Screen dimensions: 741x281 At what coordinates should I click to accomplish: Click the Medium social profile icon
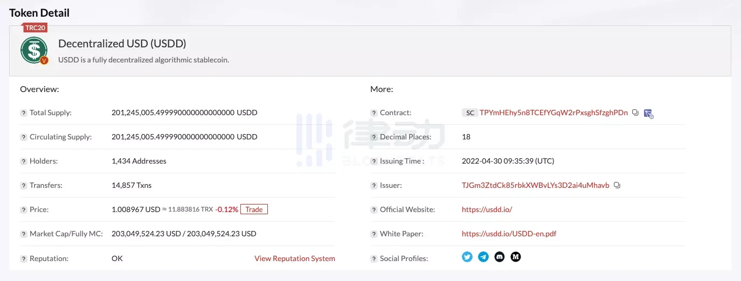[516, 257]
